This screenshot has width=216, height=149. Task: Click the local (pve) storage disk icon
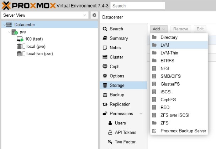point(20,46)
